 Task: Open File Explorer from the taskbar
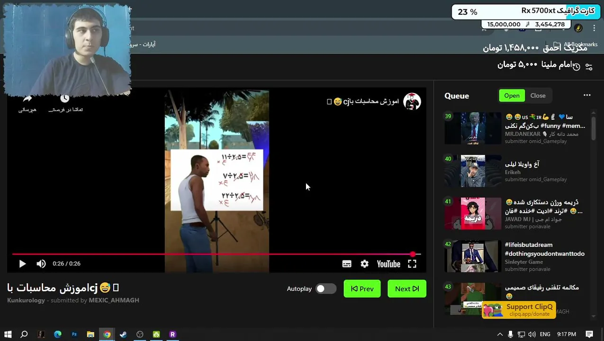coord(90,334)
